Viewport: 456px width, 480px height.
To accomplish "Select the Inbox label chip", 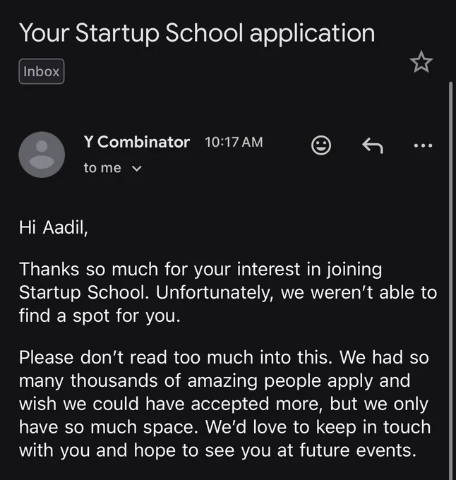I will coord(42,71).
